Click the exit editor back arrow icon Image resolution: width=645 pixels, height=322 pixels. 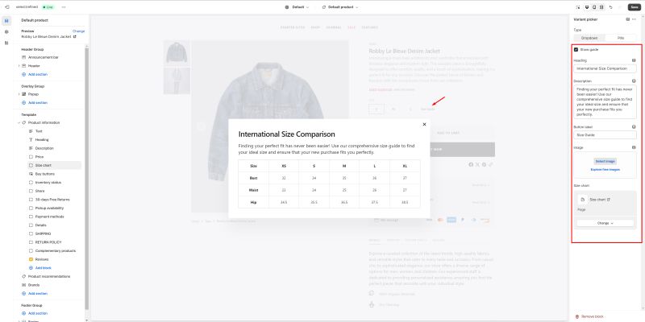click(6, 7)
